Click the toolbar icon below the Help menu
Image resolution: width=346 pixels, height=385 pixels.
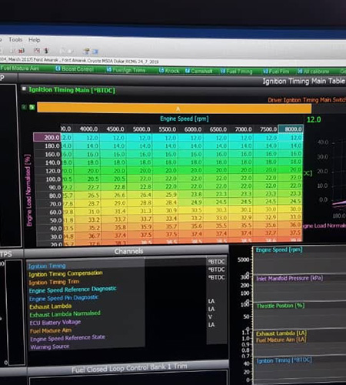tap(37, 50)
